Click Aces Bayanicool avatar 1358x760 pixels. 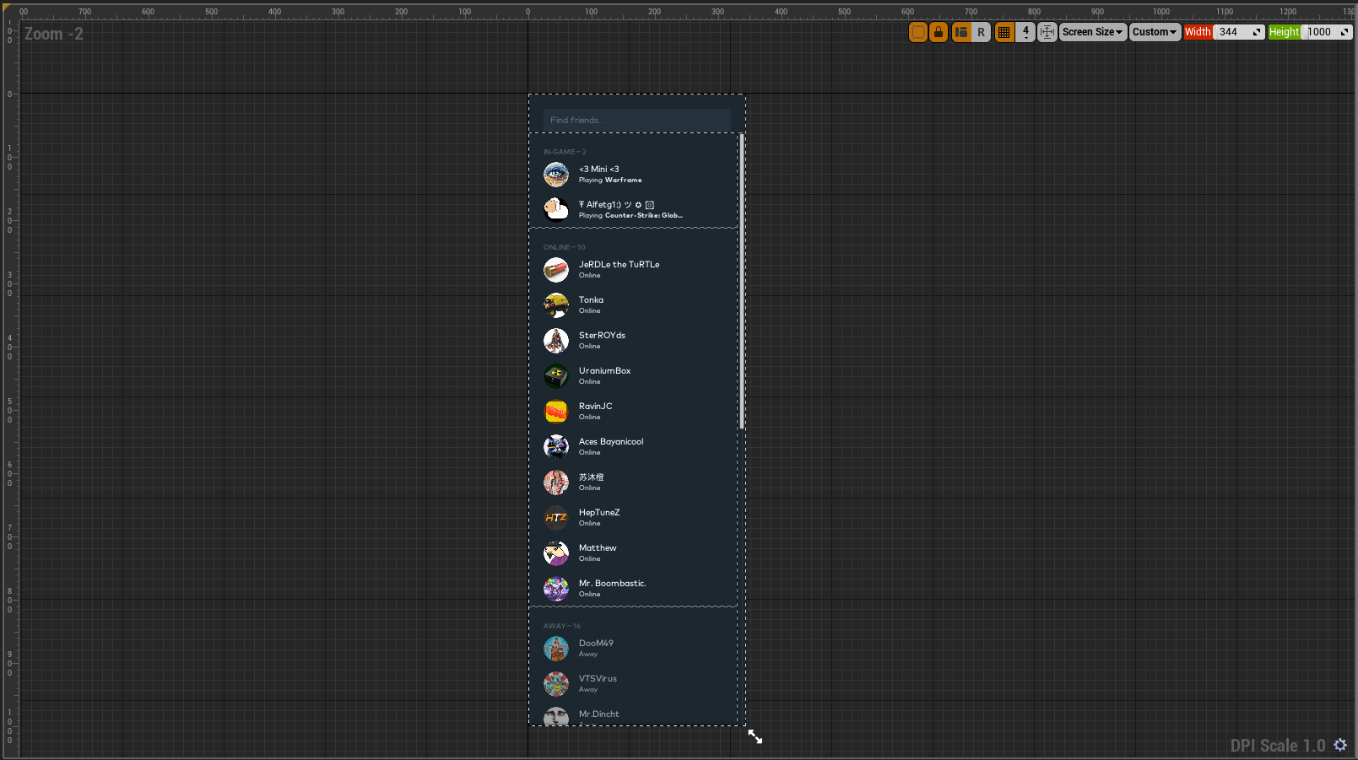(556, 447)
